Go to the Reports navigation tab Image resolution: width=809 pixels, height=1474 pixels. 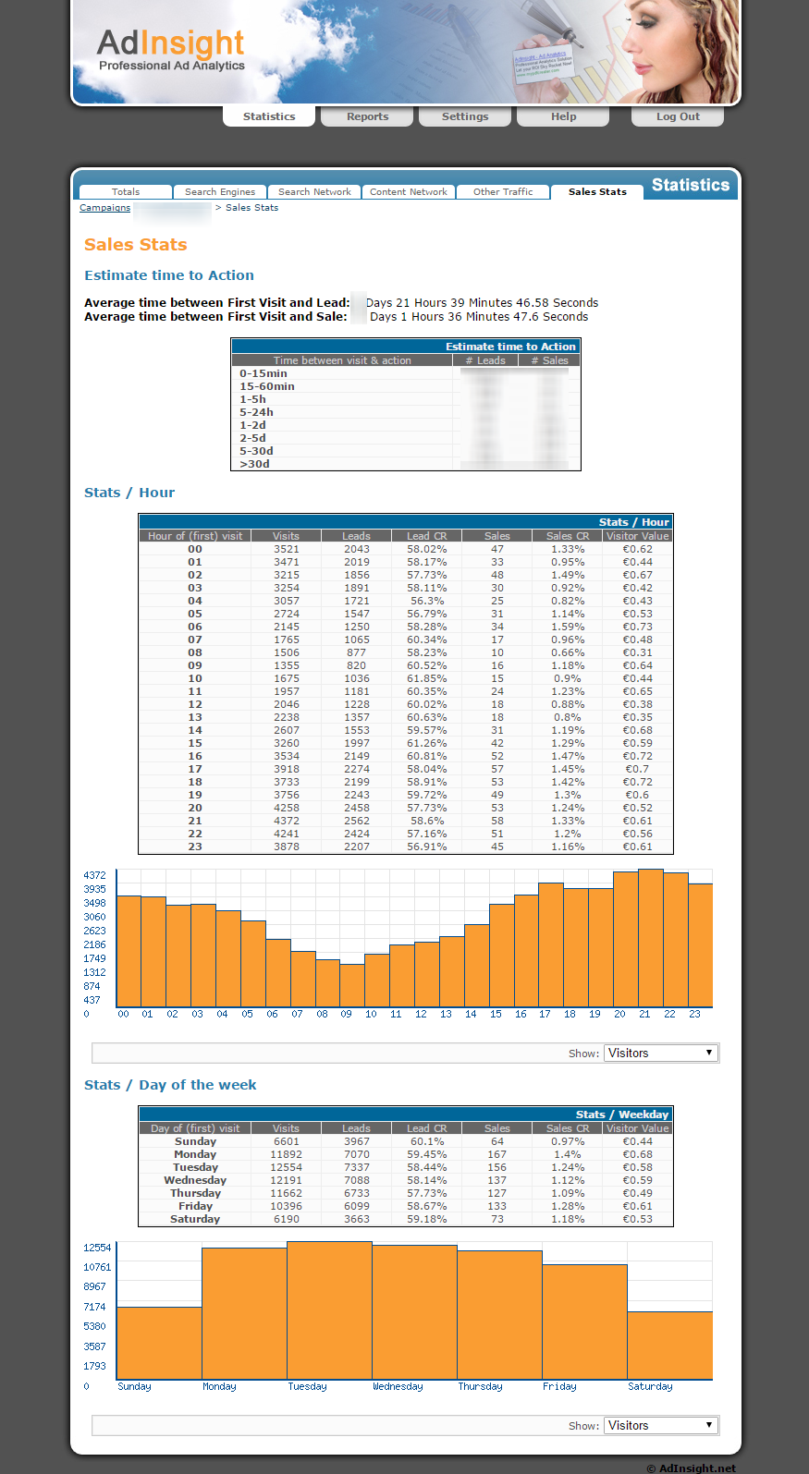(367, 116)
